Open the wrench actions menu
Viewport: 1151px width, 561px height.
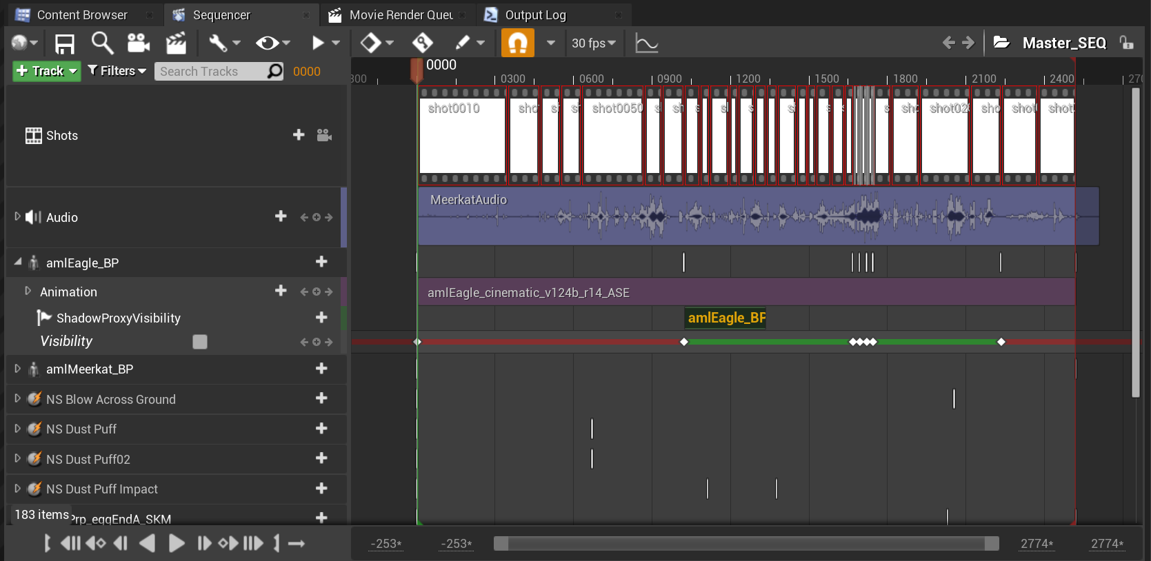pyautogui.click(x=225, y=43)
